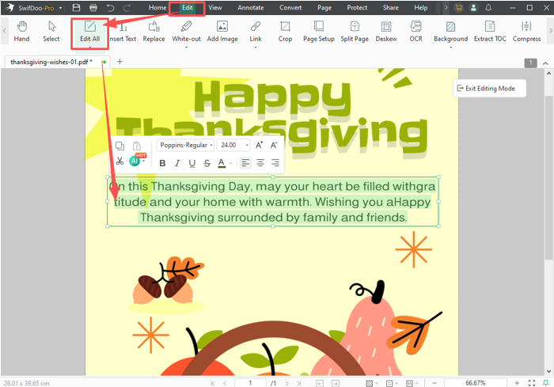Open the Compress tool
The width and height of the screenshot is (554, 387).
coord(526,32)
